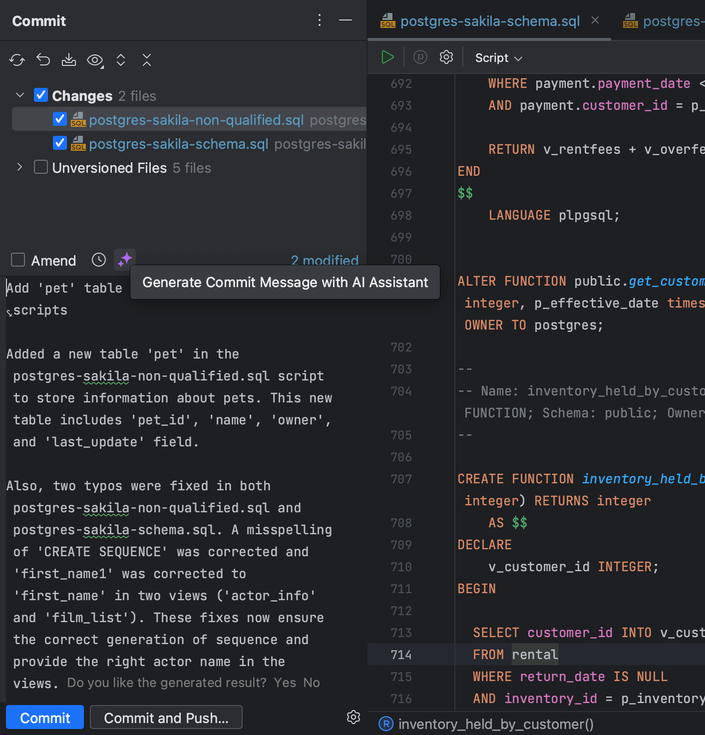Open the editor settings gear icon
Image resolution: width=705 pixels, height=735 pixels.
[x=446, y=57]
